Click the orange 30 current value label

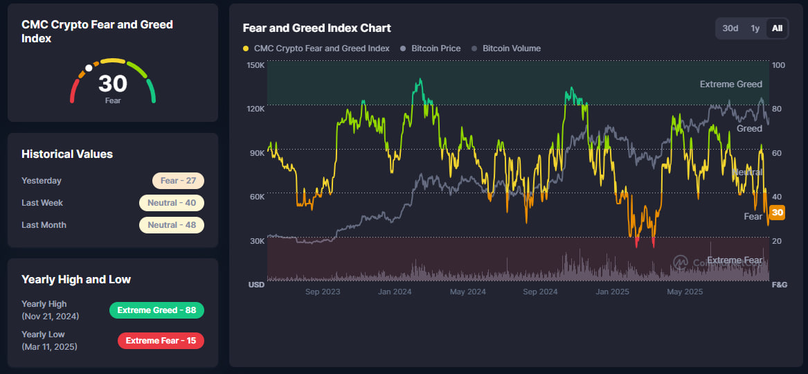click(778, 213)
